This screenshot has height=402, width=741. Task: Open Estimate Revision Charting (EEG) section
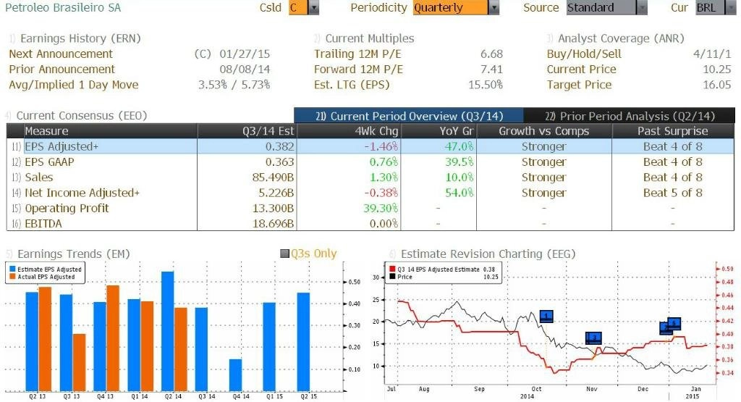click(x=488, y=254)
